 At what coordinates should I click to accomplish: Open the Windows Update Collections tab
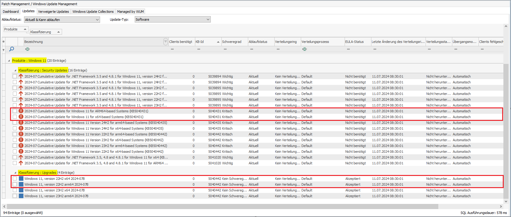(x=93, y=12)
